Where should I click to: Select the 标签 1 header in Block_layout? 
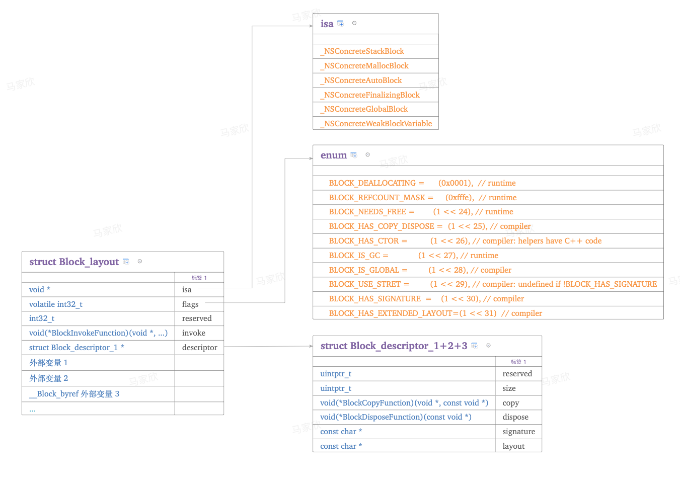pyautogui.click(x=199, y=278)
